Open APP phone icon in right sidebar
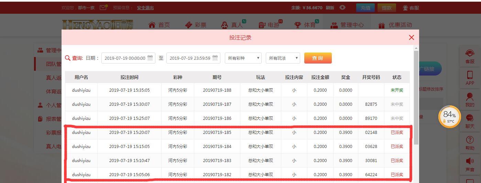The image size is (481, 183). point(470,78)
